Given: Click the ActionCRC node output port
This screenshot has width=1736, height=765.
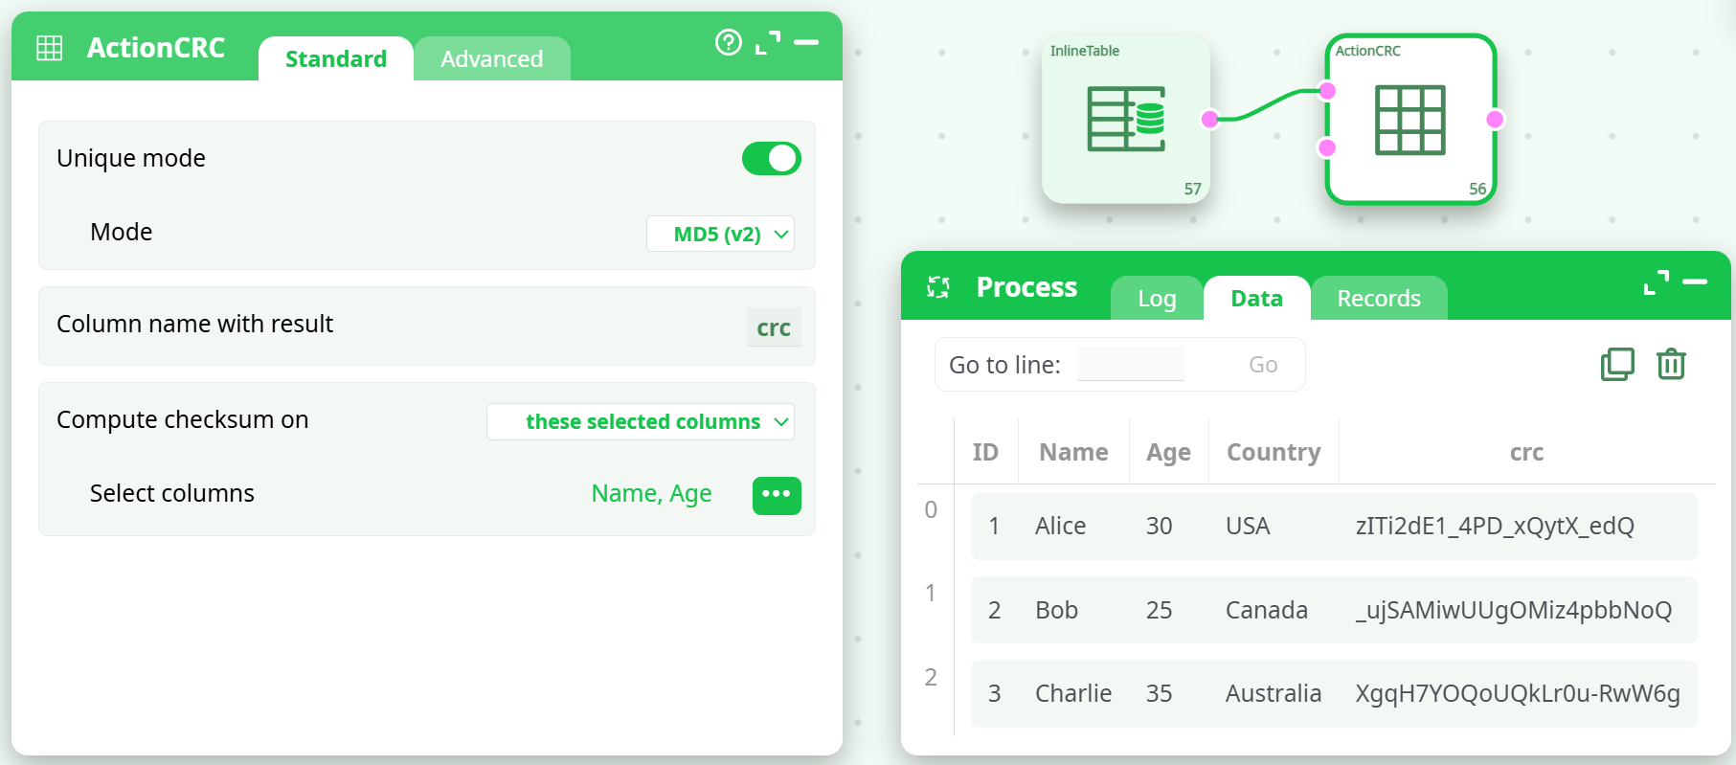Looking at the screenshot, I should coord(1495,120).
